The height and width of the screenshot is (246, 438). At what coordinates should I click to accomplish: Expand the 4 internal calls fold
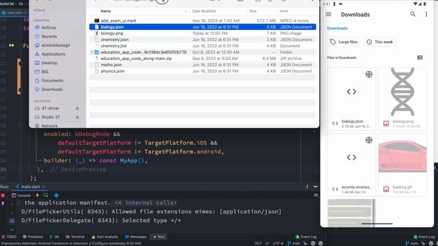[x=146, y=203]
